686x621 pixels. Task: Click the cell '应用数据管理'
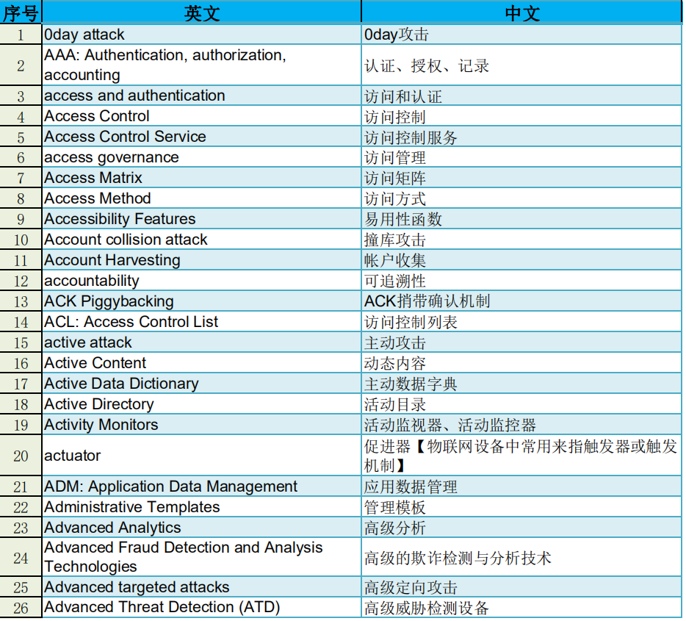521,487
